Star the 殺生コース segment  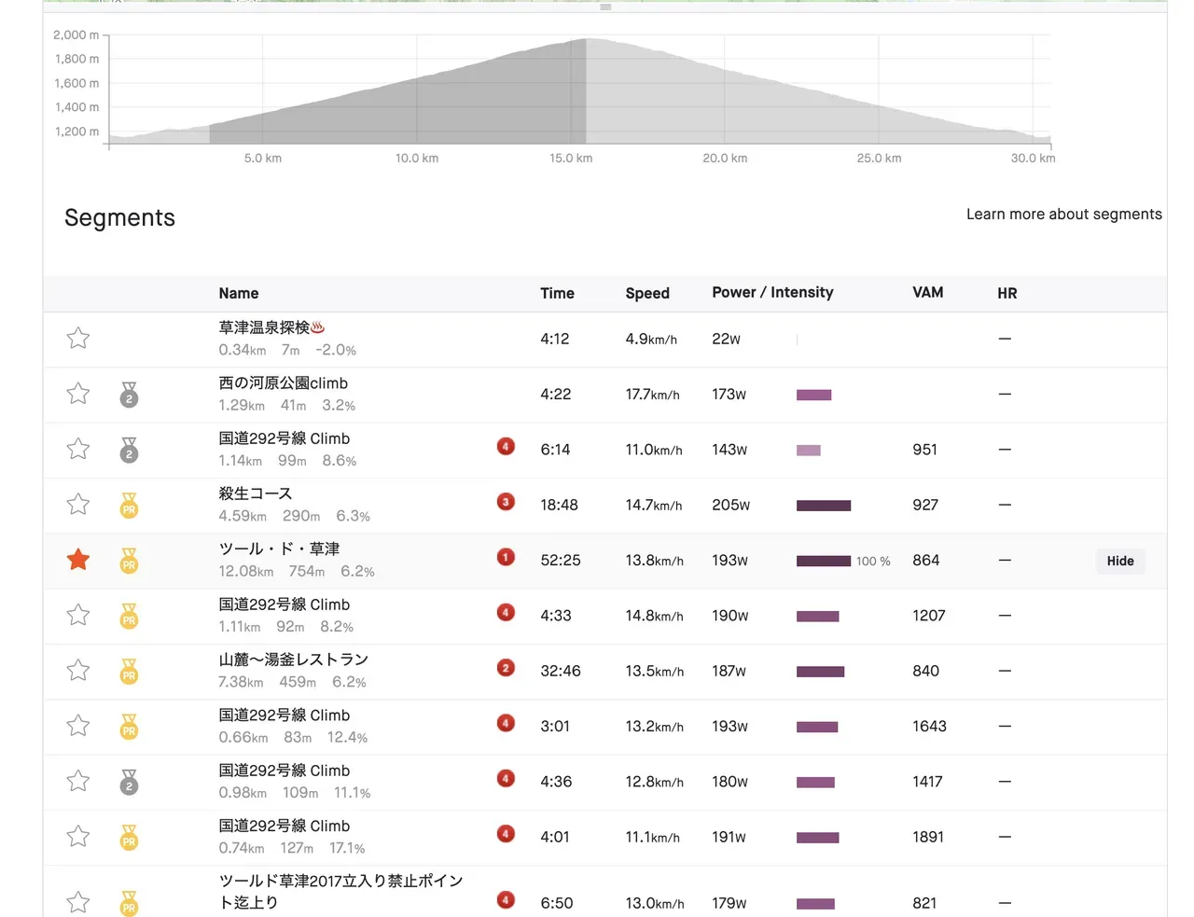tap(78, 505)
